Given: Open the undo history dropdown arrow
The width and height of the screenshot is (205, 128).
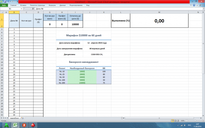Looking at the screenshot, I should [x=10, y=1].
